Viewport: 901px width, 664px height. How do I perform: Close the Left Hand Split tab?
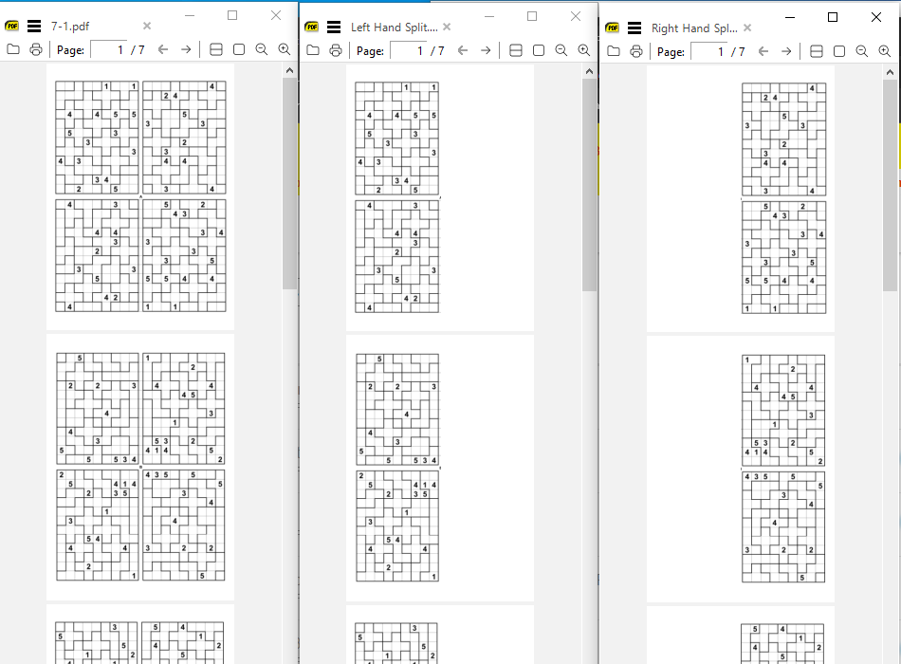click(x=447, y=27)
